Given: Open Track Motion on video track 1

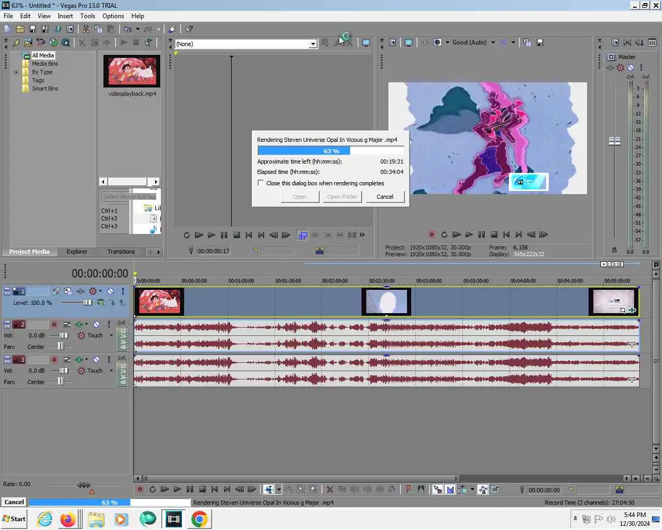Looking at the screenshot, I should 68,291.
